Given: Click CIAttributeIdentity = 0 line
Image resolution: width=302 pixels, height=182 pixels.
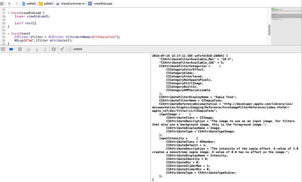Looking at the screenshot, I should (187, 159).
